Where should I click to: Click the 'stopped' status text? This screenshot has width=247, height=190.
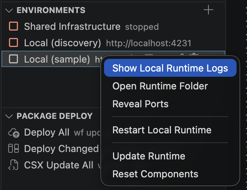point(142,27)
